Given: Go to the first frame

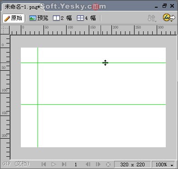Looking at the screenshot, I should coord(43,164).
